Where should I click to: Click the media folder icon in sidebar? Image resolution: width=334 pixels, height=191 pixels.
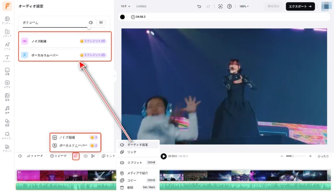coord(7,33)
